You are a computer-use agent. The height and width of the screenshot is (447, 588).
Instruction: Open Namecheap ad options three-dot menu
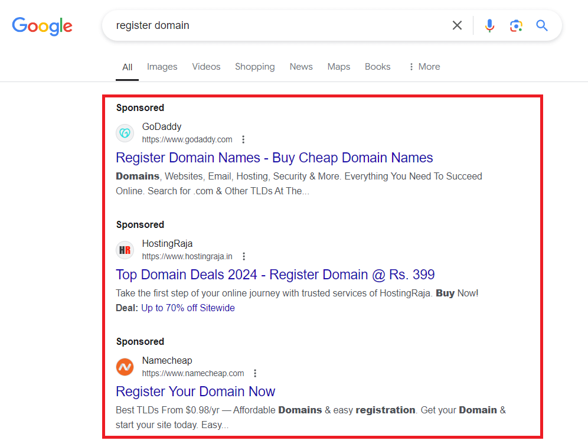click(255, 374)
